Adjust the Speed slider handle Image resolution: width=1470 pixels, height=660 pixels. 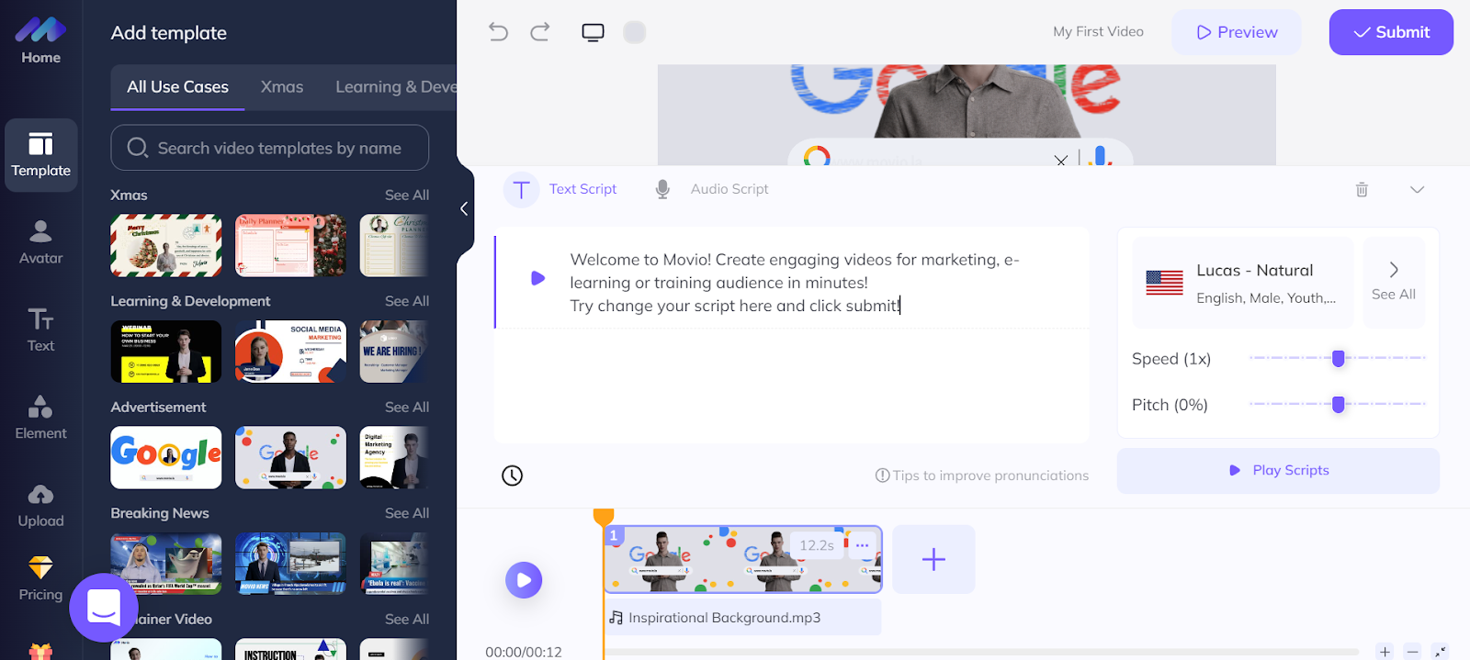[x=1339, y=358]
